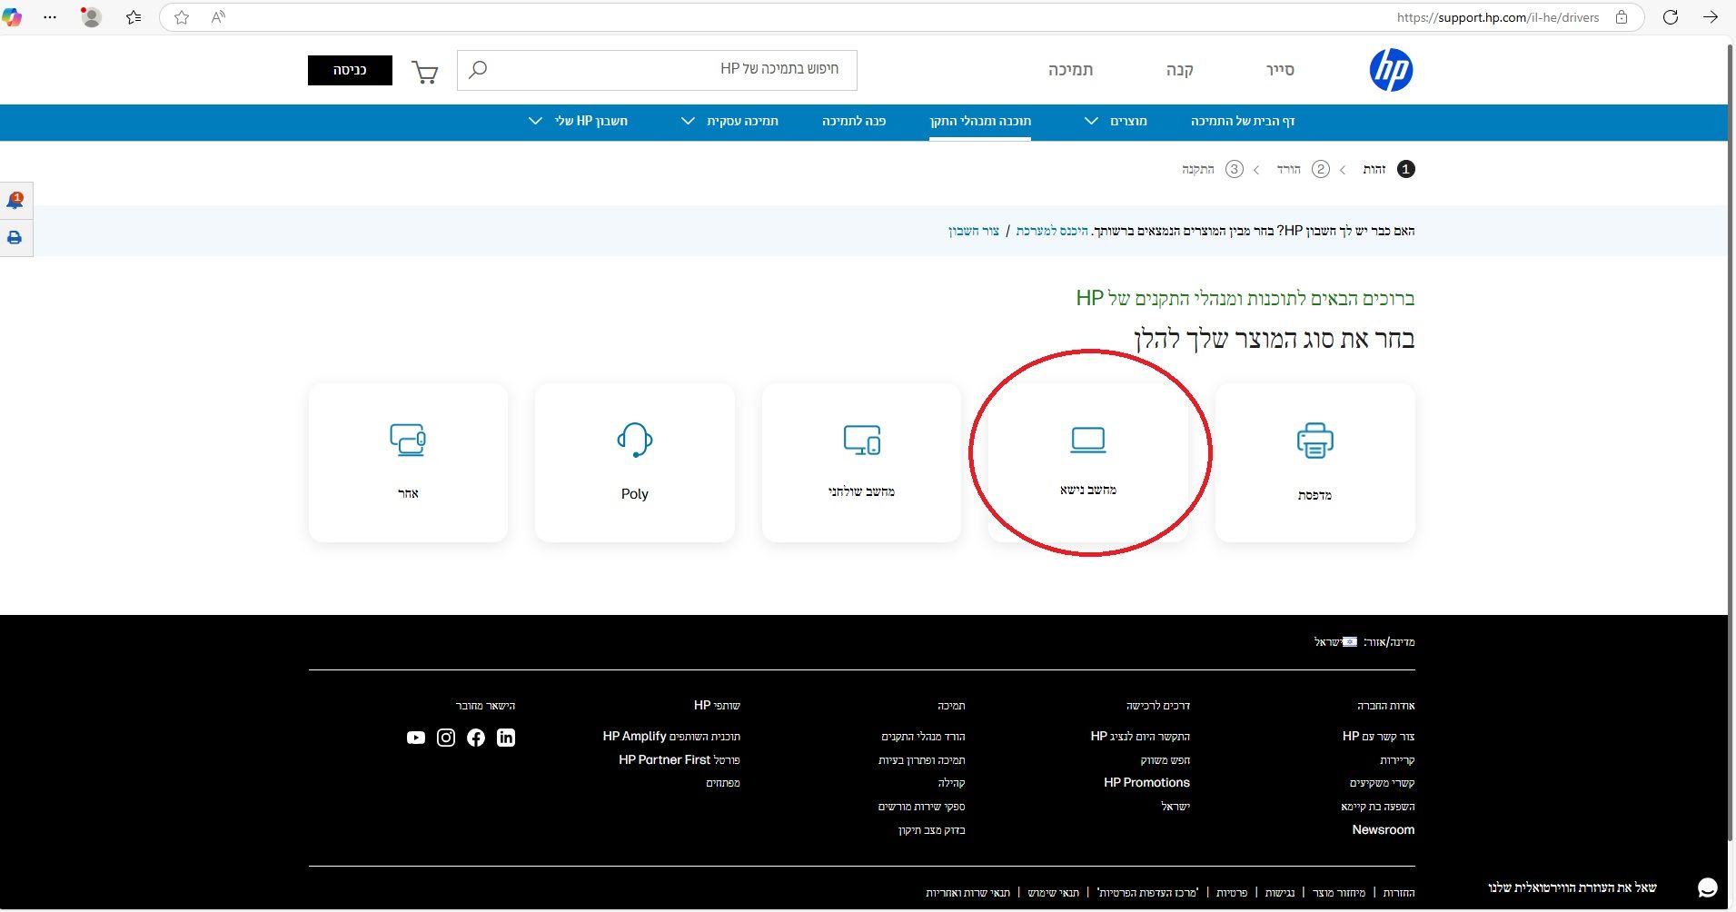Image resolution: width=1736 pixels, height=912 pixels.
Task: Open the read aloud icon in address bar
Action: [x=218, y=17]
